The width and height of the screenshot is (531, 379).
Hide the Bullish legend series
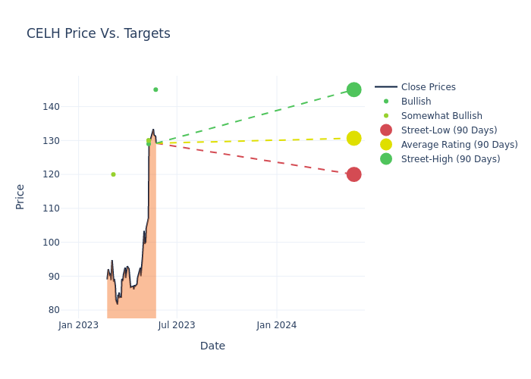click(x=416, y=102)
